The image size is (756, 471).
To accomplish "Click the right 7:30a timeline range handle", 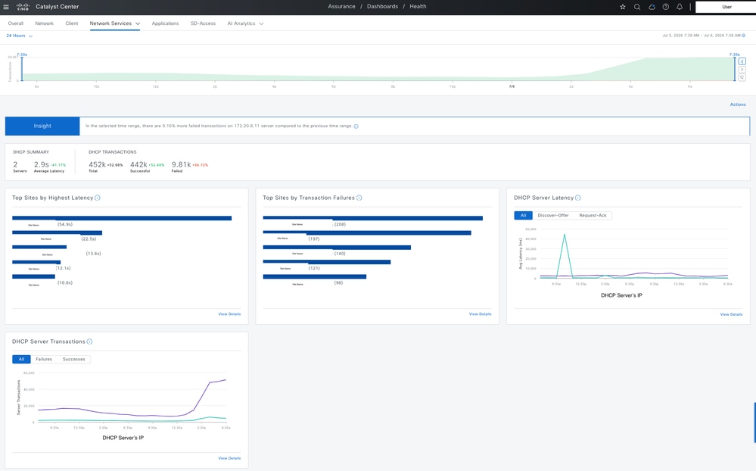I will [x=735, y=67].
